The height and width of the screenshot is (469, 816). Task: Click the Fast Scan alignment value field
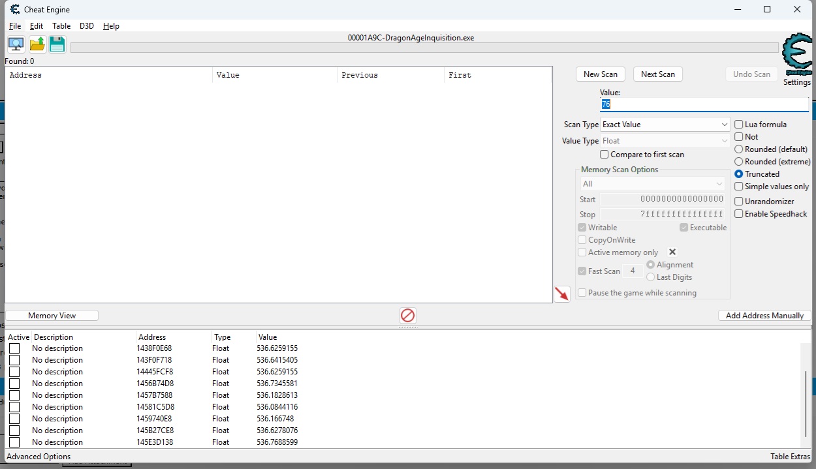(x=632, y=271)
